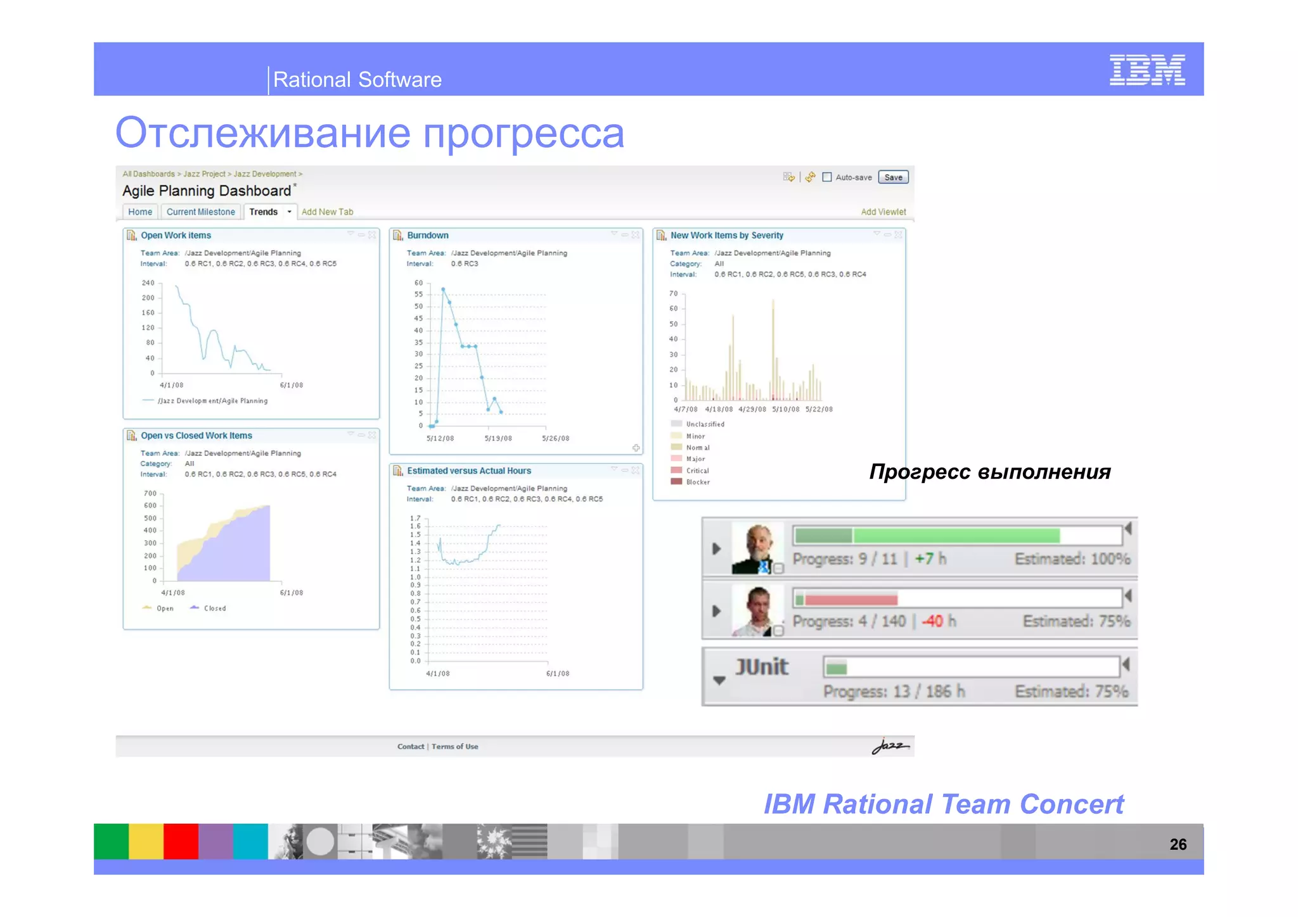Image resolution: width=1298 pixels, height=917 pixels.
Task: Select the Trends tab
Action: [264, 212]
